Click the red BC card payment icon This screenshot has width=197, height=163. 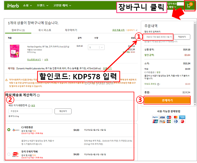182,121
